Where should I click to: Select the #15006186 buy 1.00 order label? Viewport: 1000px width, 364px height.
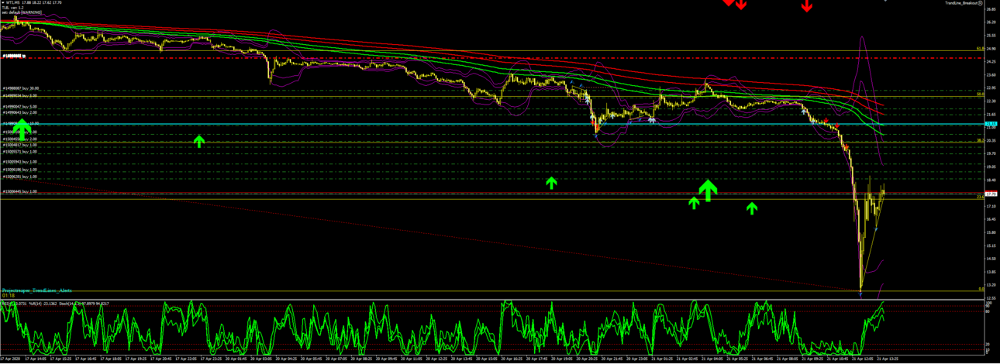[20, 170]
